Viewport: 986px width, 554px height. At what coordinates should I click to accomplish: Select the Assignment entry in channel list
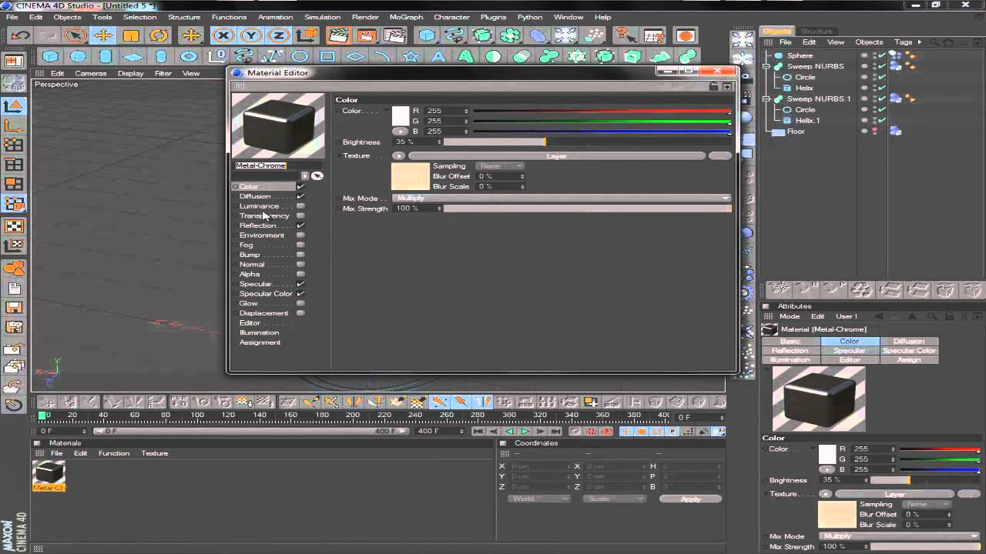260,342
